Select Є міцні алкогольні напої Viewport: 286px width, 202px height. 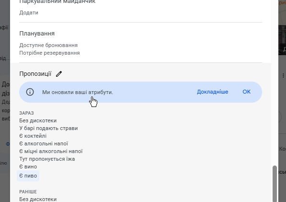[x=51, y=151]
